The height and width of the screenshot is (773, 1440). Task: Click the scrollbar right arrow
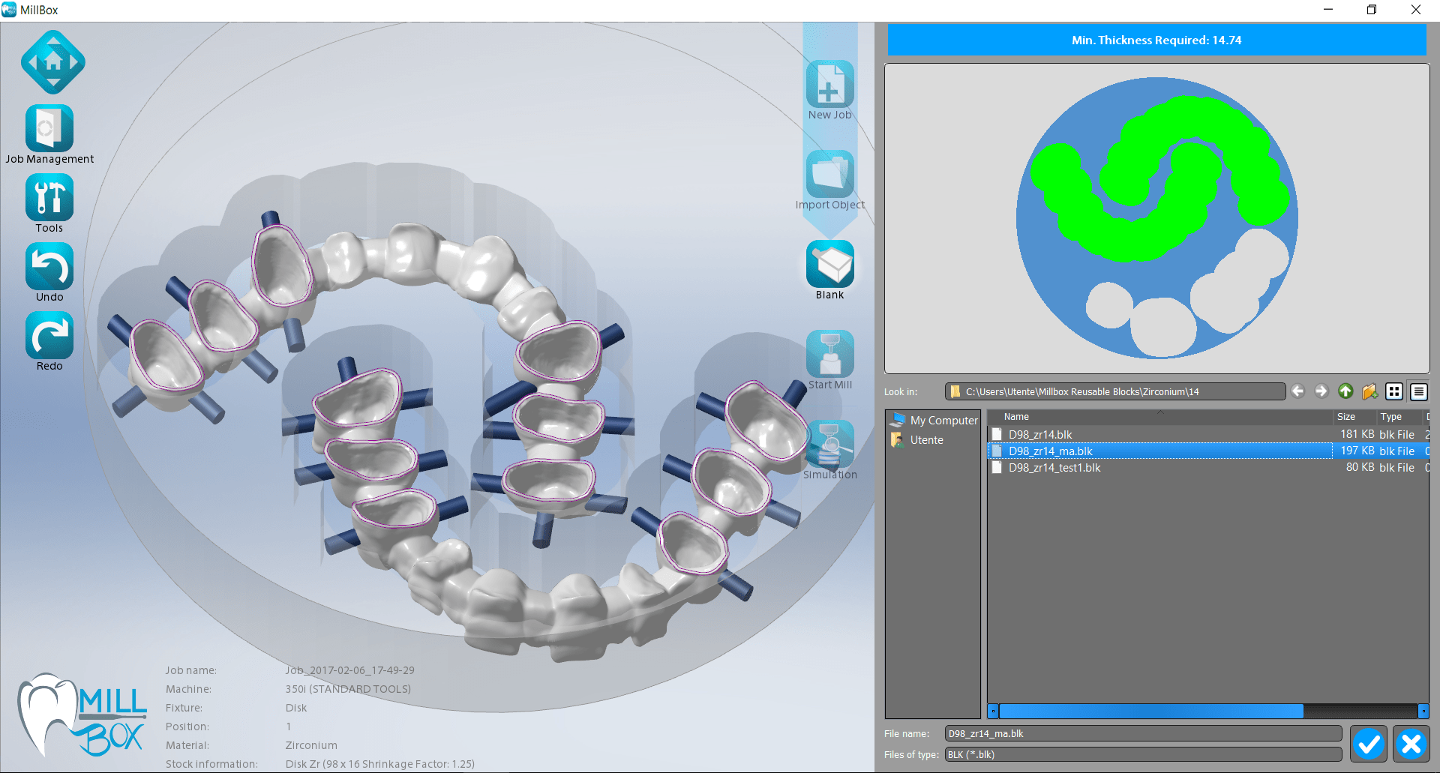tap(1423, 711)
